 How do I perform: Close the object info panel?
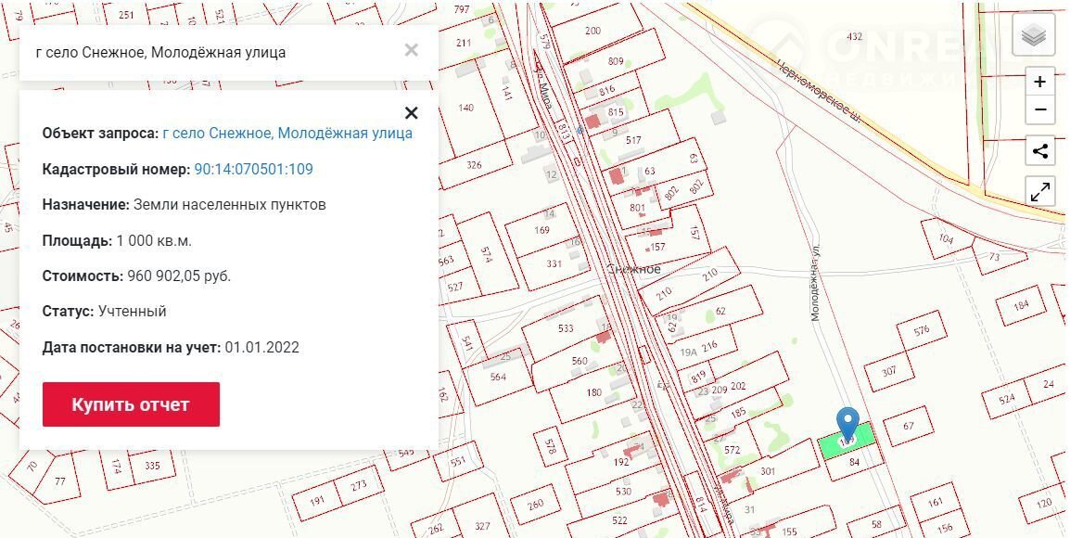pyautogui.click(x=412, y=113)
